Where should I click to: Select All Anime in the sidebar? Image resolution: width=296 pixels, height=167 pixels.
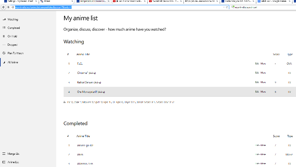coord(13,62)
